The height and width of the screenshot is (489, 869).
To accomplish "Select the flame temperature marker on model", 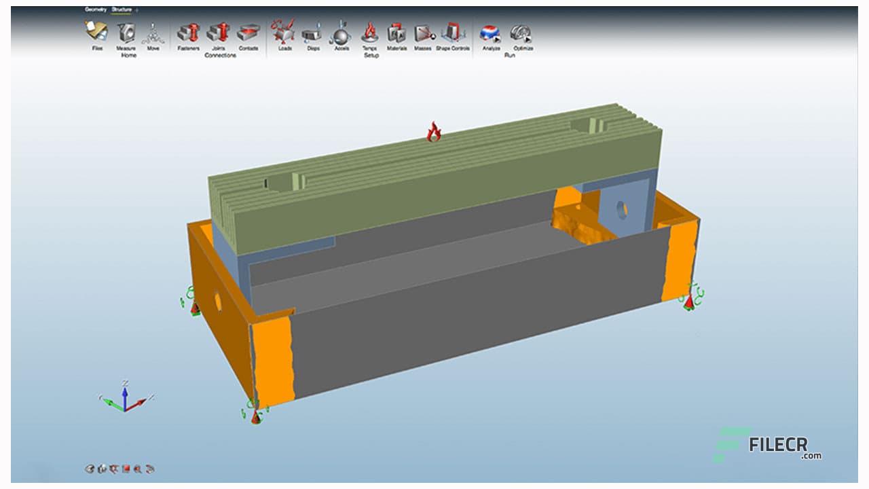I will pyautogui.click(x=434, y=132).
